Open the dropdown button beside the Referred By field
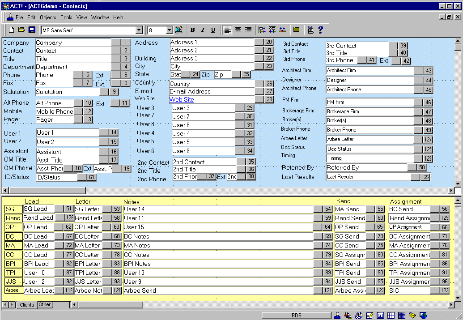Screen dimensions: 463x320 tap(412, 167)
